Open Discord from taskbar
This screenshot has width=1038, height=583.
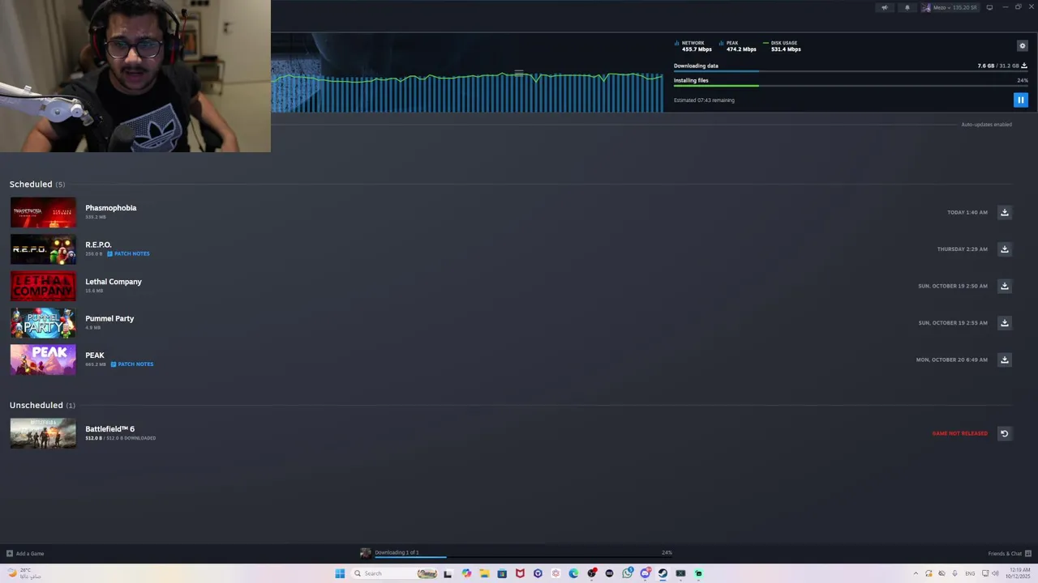point(646,573)
